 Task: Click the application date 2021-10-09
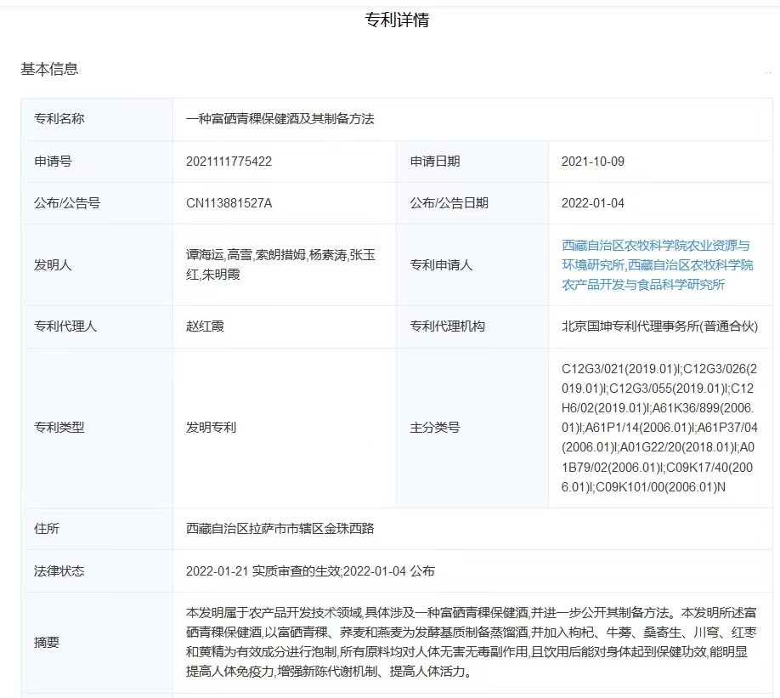(592, 162)
